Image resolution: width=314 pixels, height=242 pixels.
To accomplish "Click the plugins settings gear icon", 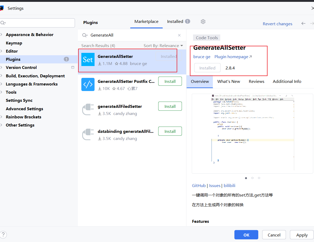I will pyautogui.click(x=203, y=22).
